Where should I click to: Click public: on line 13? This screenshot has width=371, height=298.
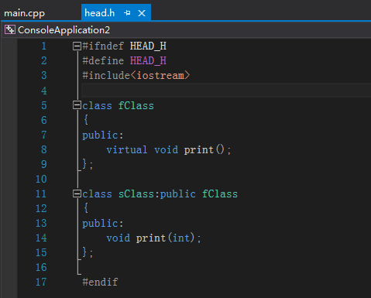pos(103,224)
